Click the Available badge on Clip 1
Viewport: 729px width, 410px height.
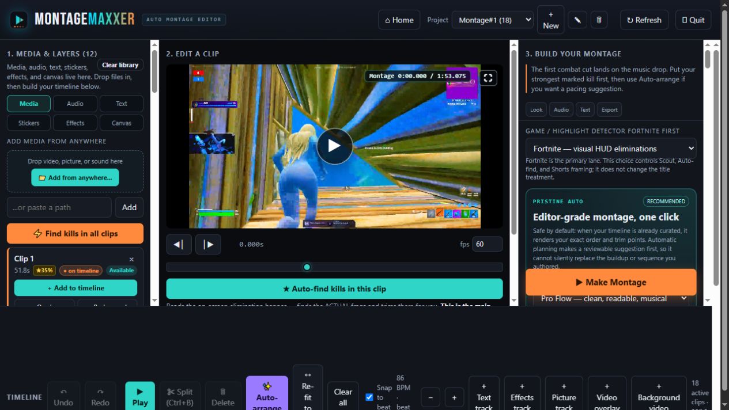click(122, 271)
